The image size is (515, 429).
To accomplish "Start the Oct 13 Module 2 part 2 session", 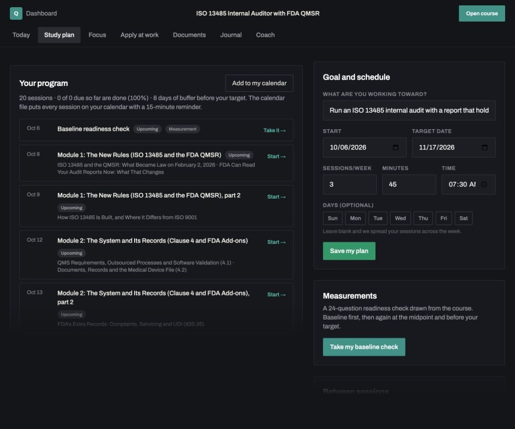I will point(276,295).
